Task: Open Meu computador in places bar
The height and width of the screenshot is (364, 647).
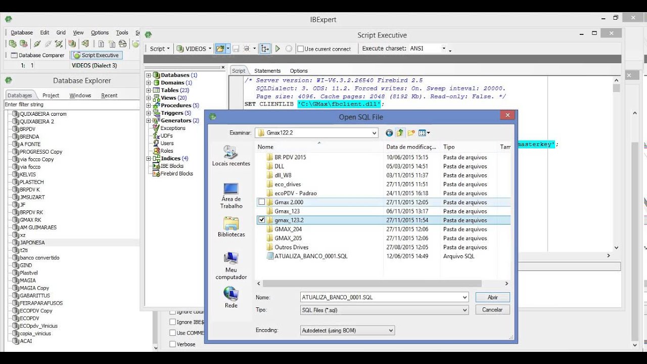Action: (231, 266)
